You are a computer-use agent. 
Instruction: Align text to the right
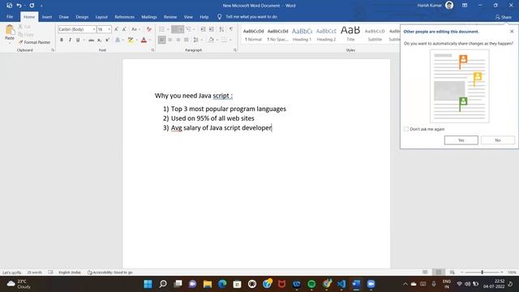pos(178,40)
